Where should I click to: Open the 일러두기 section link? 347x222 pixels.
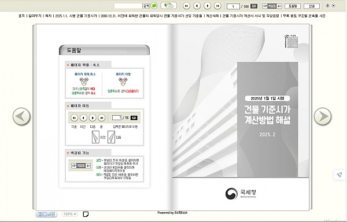click(35, 16)
